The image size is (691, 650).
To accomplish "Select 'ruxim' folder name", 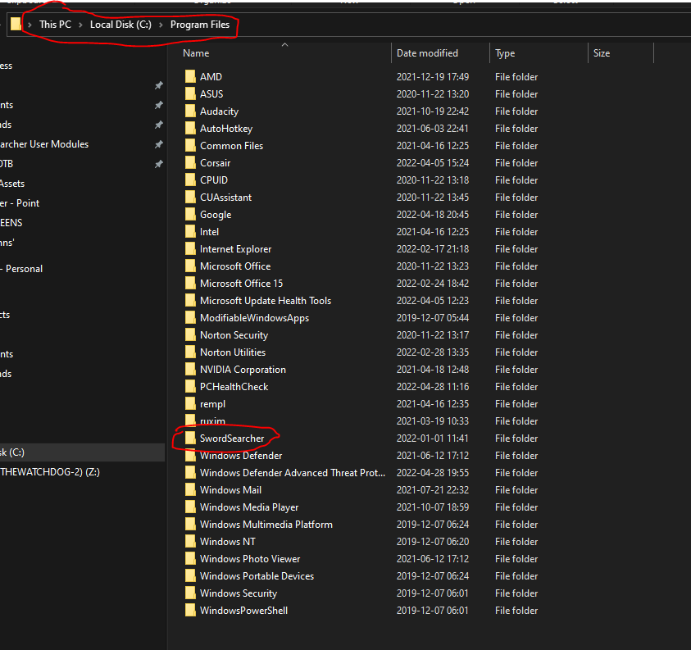I will coord(212,420).
